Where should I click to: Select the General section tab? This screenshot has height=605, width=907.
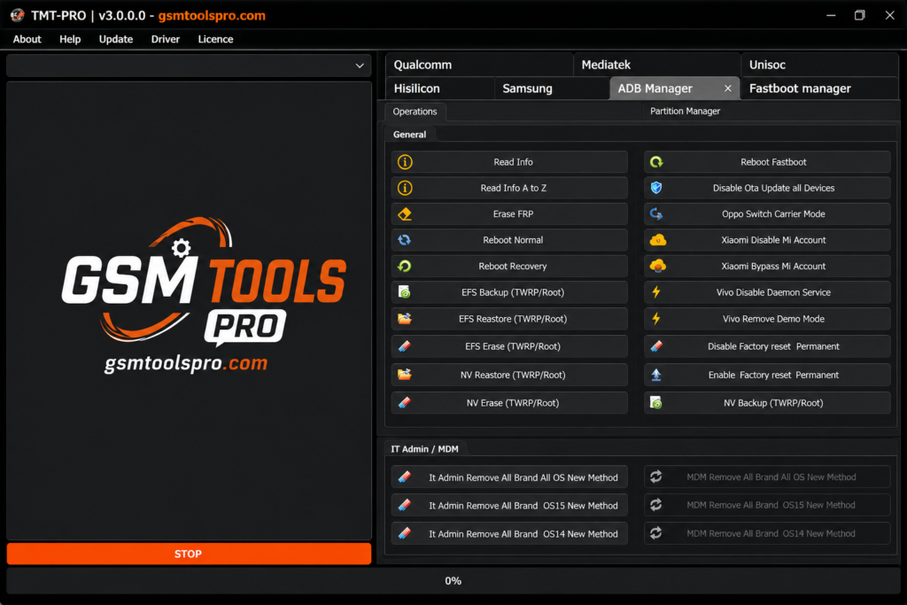click(409, 134)
